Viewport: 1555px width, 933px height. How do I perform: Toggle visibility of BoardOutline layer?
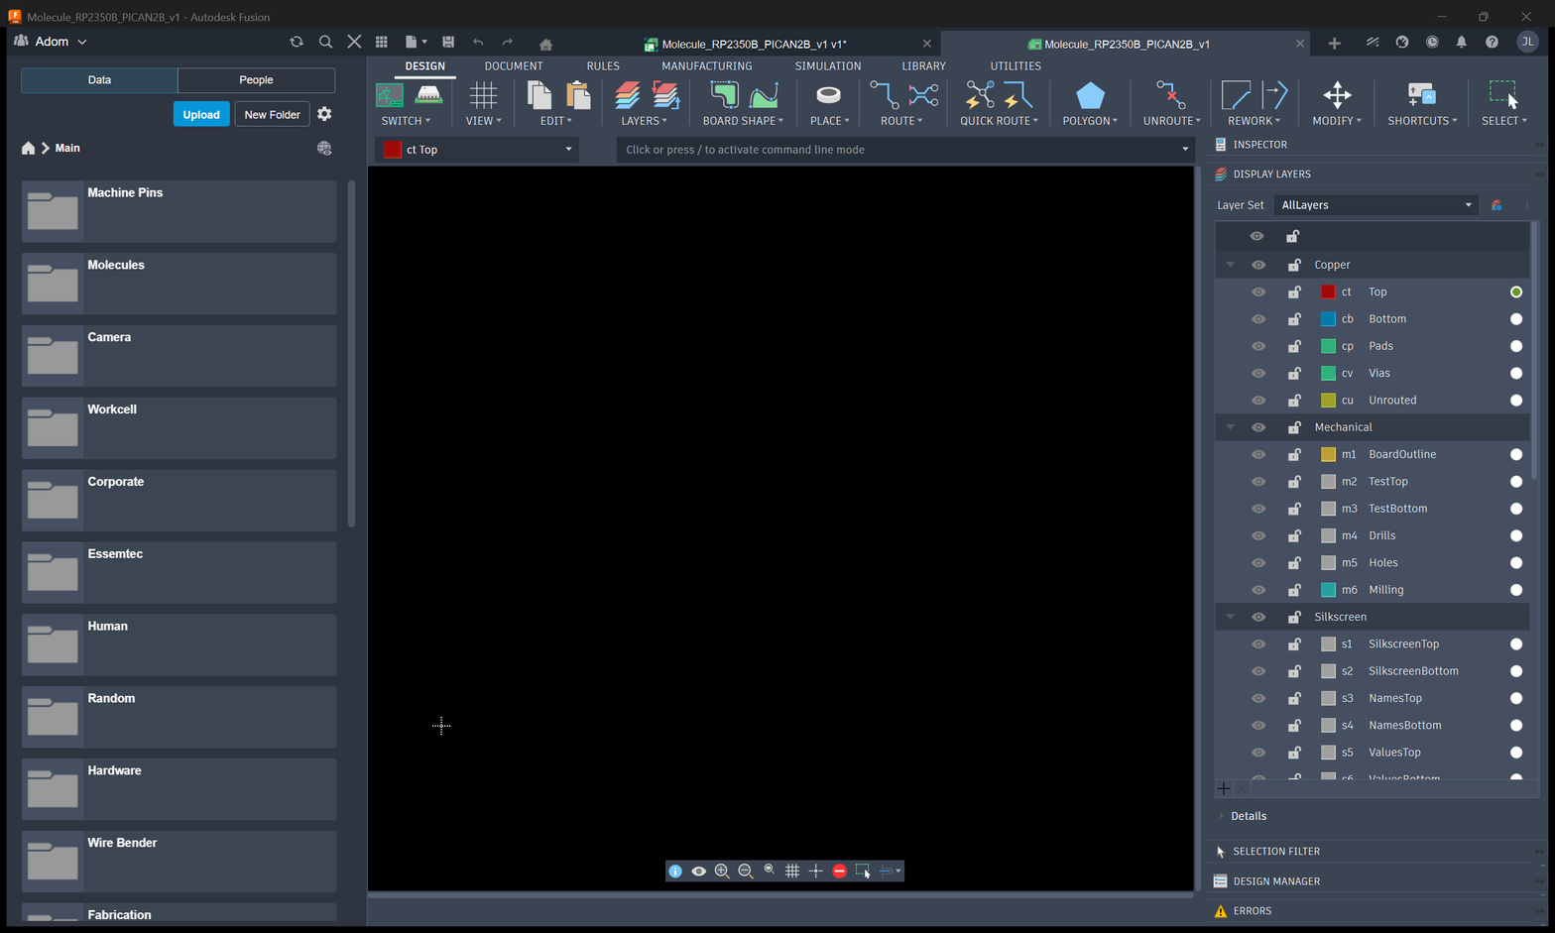pos(1258,454)
